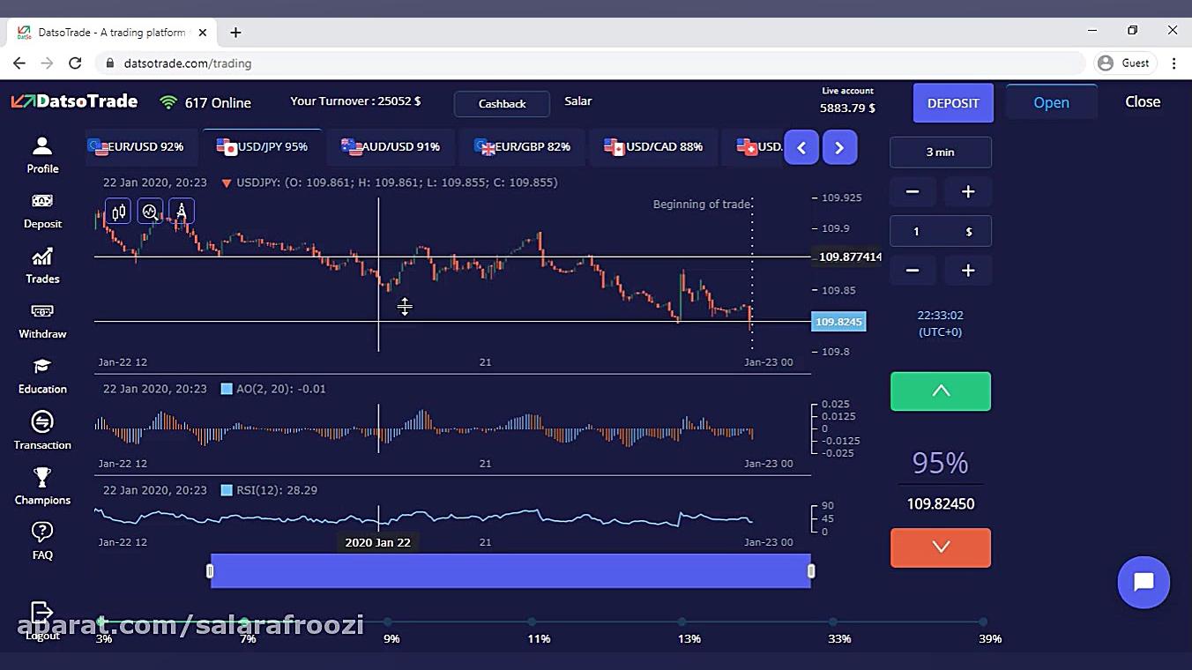Click the left handle of the chart range bar

(x=210, y=571)
